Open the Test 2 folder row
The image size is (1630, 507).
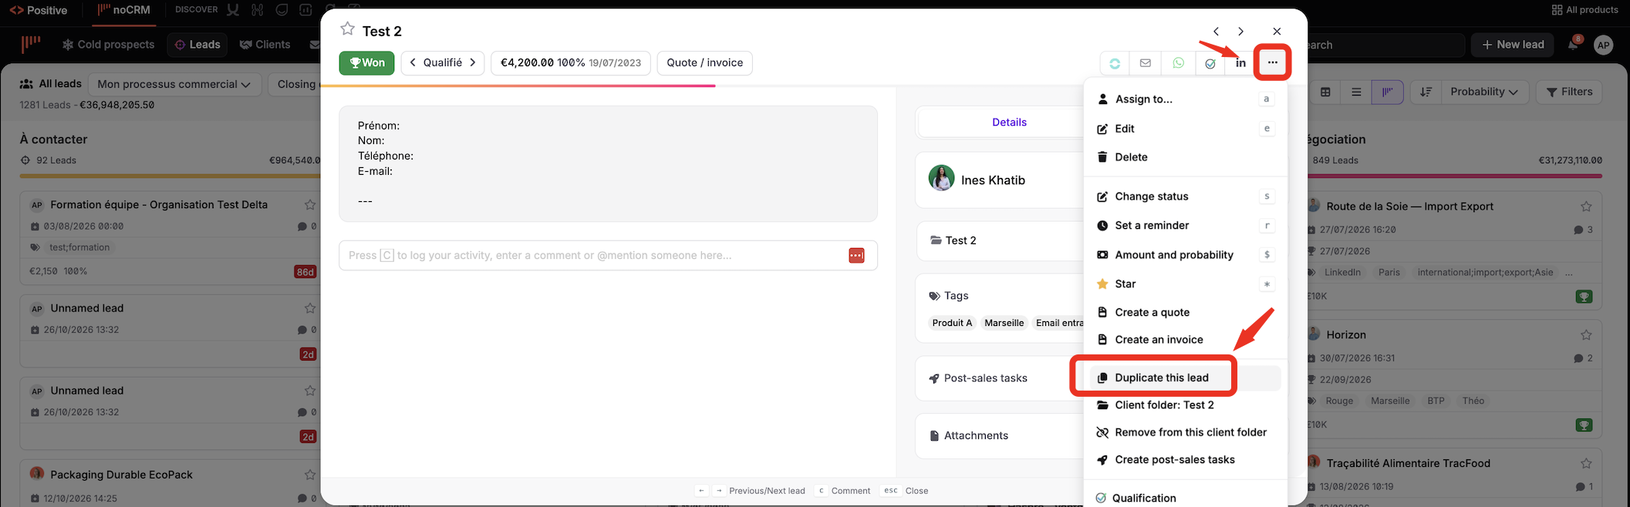point(1000,240)
